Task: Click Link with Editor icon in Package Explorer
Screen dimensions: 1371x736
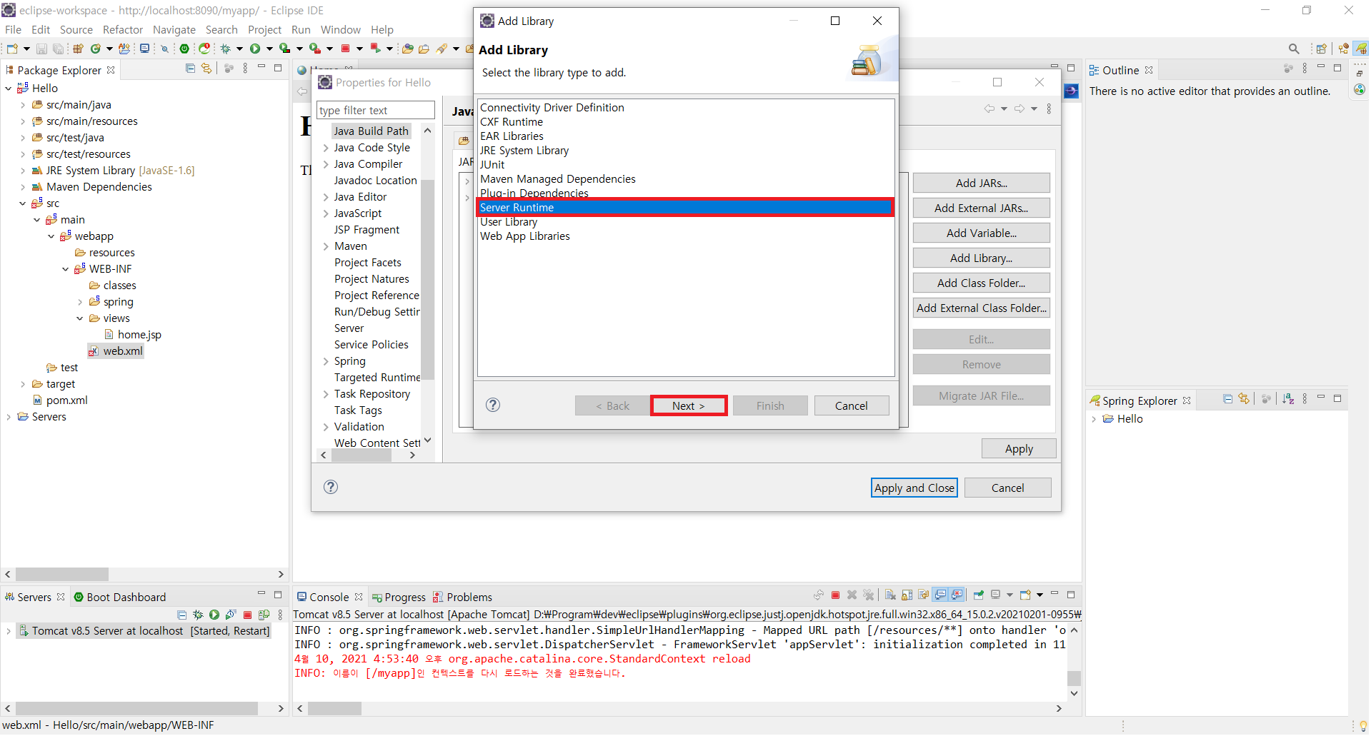Action: [x=206, y=69]
